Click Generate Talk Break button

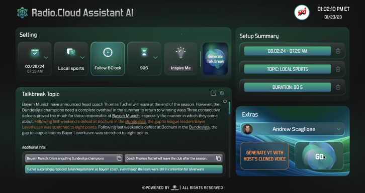pos(215,59)
